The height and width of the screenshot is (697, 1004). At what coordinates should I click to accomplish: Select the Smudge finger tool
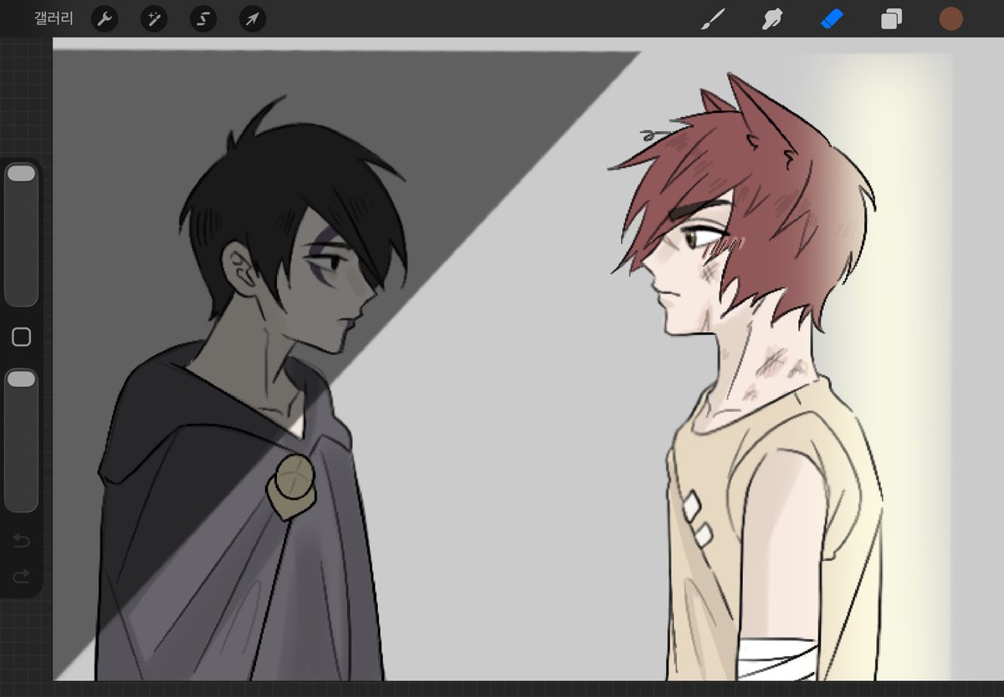(x=771, y=18)
